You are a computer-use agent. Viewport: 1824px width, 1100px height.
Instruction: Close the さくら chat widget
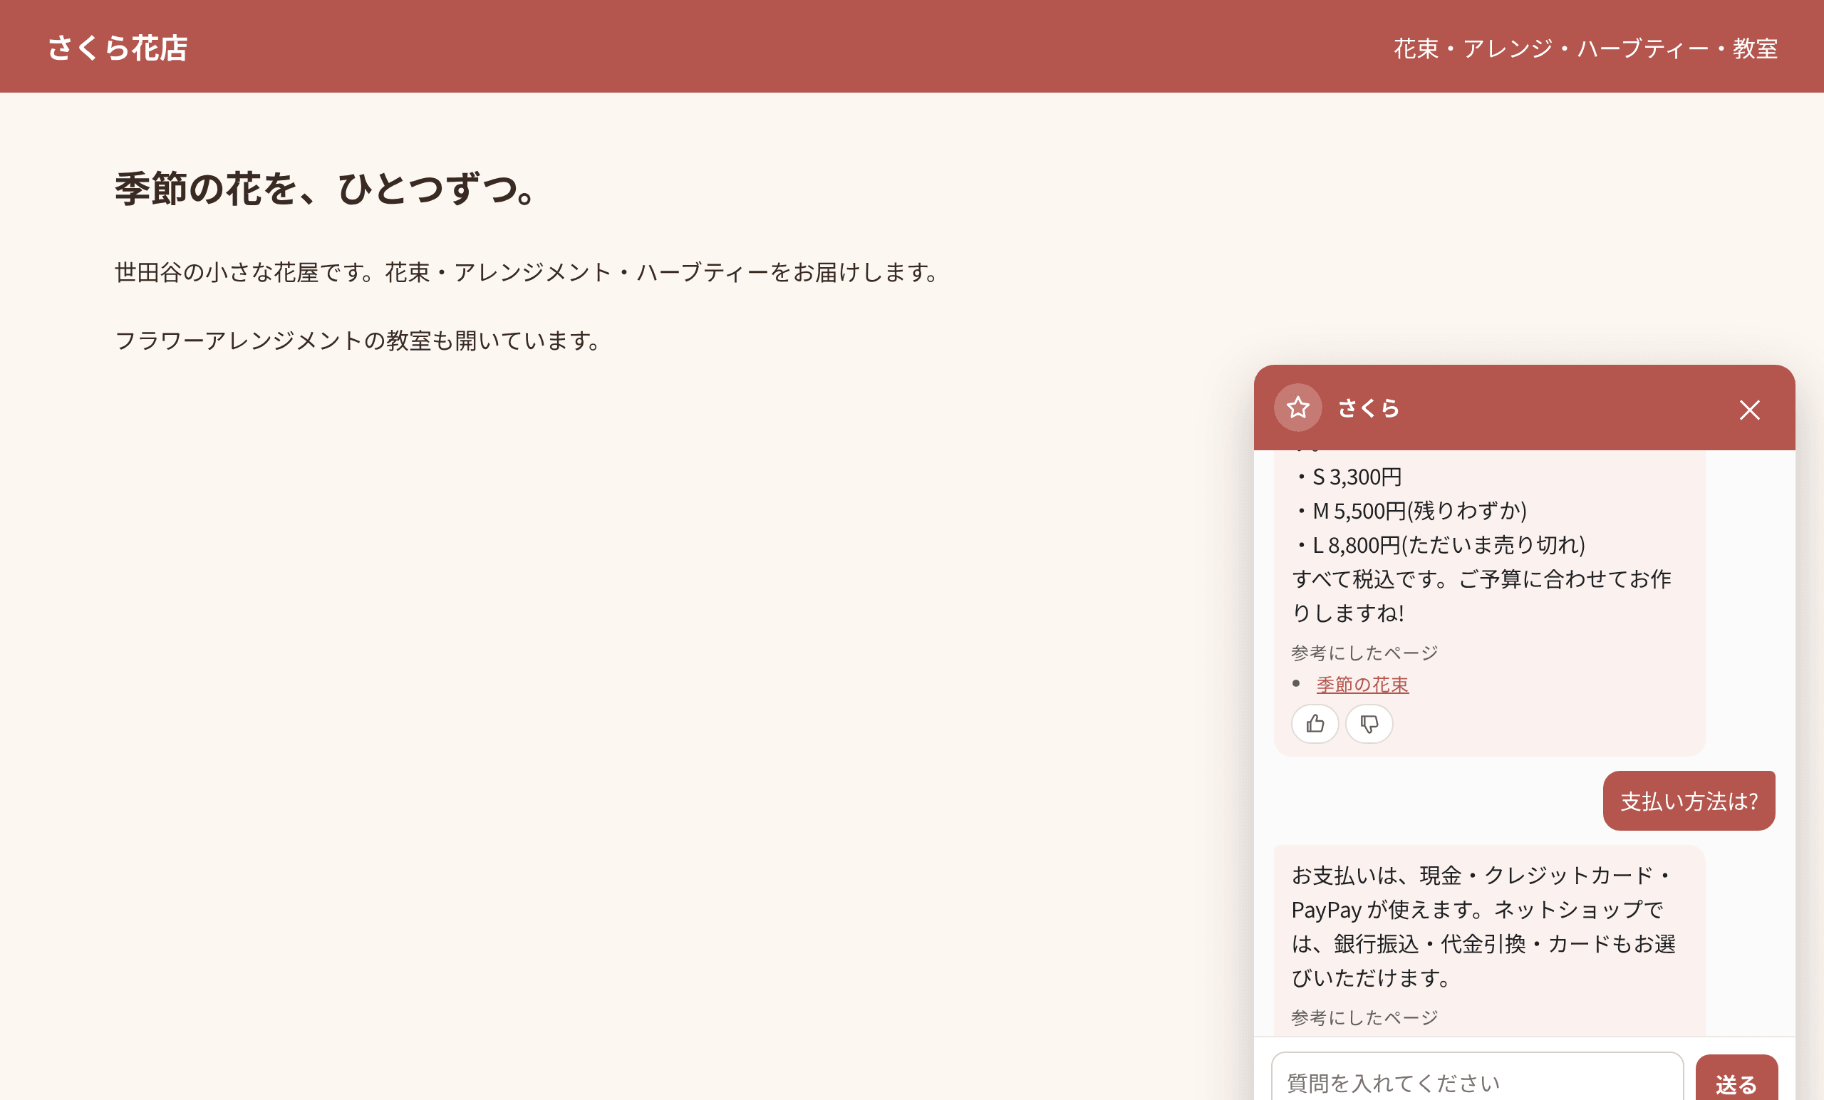pos(1749,410)
